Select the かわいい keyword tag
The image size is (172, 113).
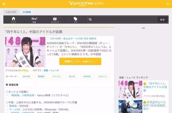103,76
